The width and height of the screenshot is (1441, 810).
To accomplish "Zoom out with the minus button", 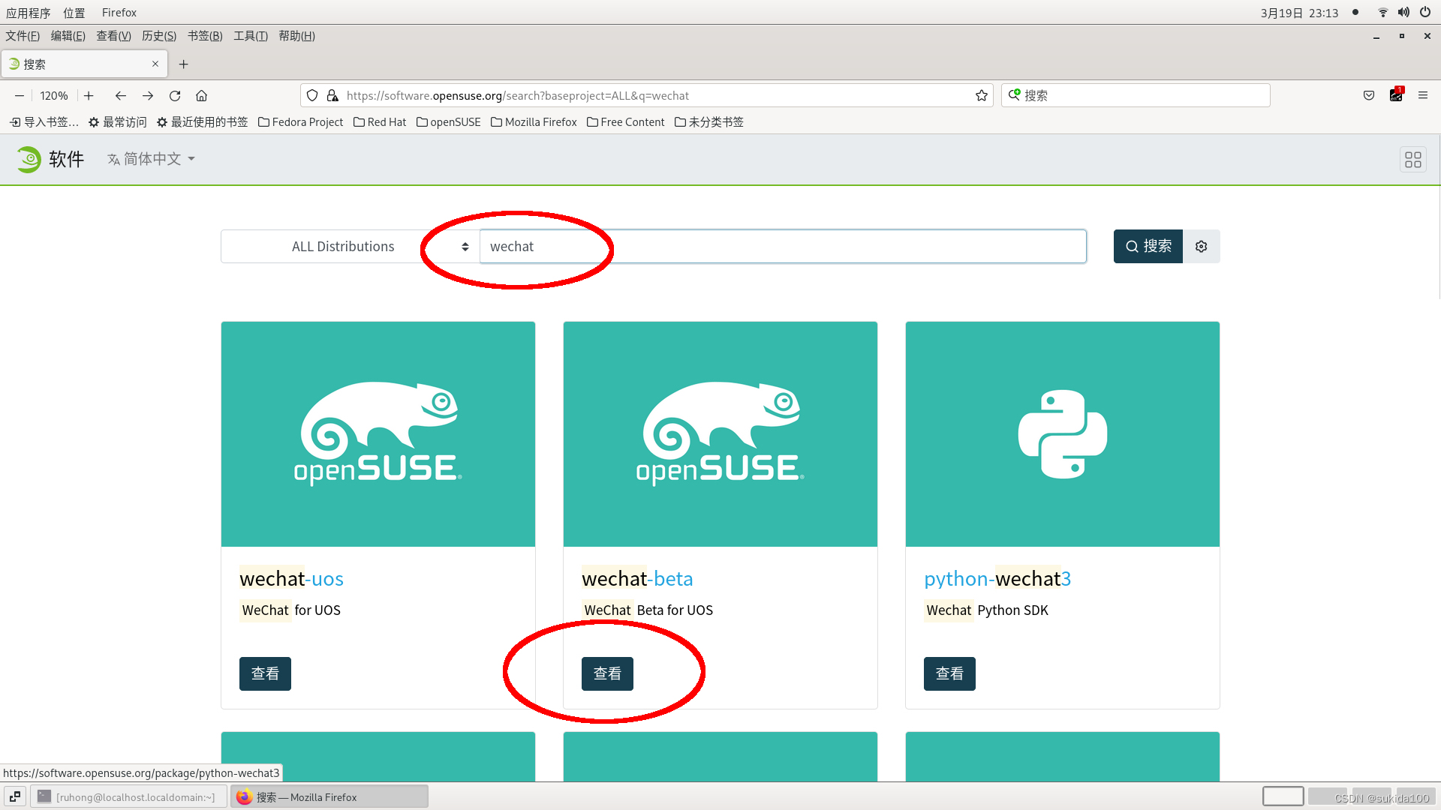I will (x=20, y=96).
